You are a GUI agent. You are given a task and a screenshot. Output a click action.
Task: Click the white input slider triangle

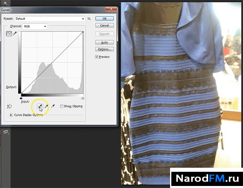[83, 98]
